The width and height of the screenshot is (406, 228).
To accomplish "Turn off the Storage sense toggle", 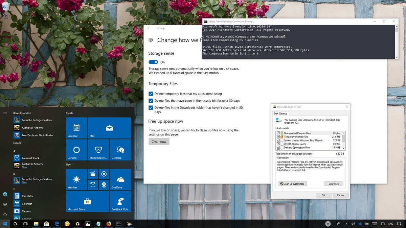I will pyautogui.click(x=153, y=62).
